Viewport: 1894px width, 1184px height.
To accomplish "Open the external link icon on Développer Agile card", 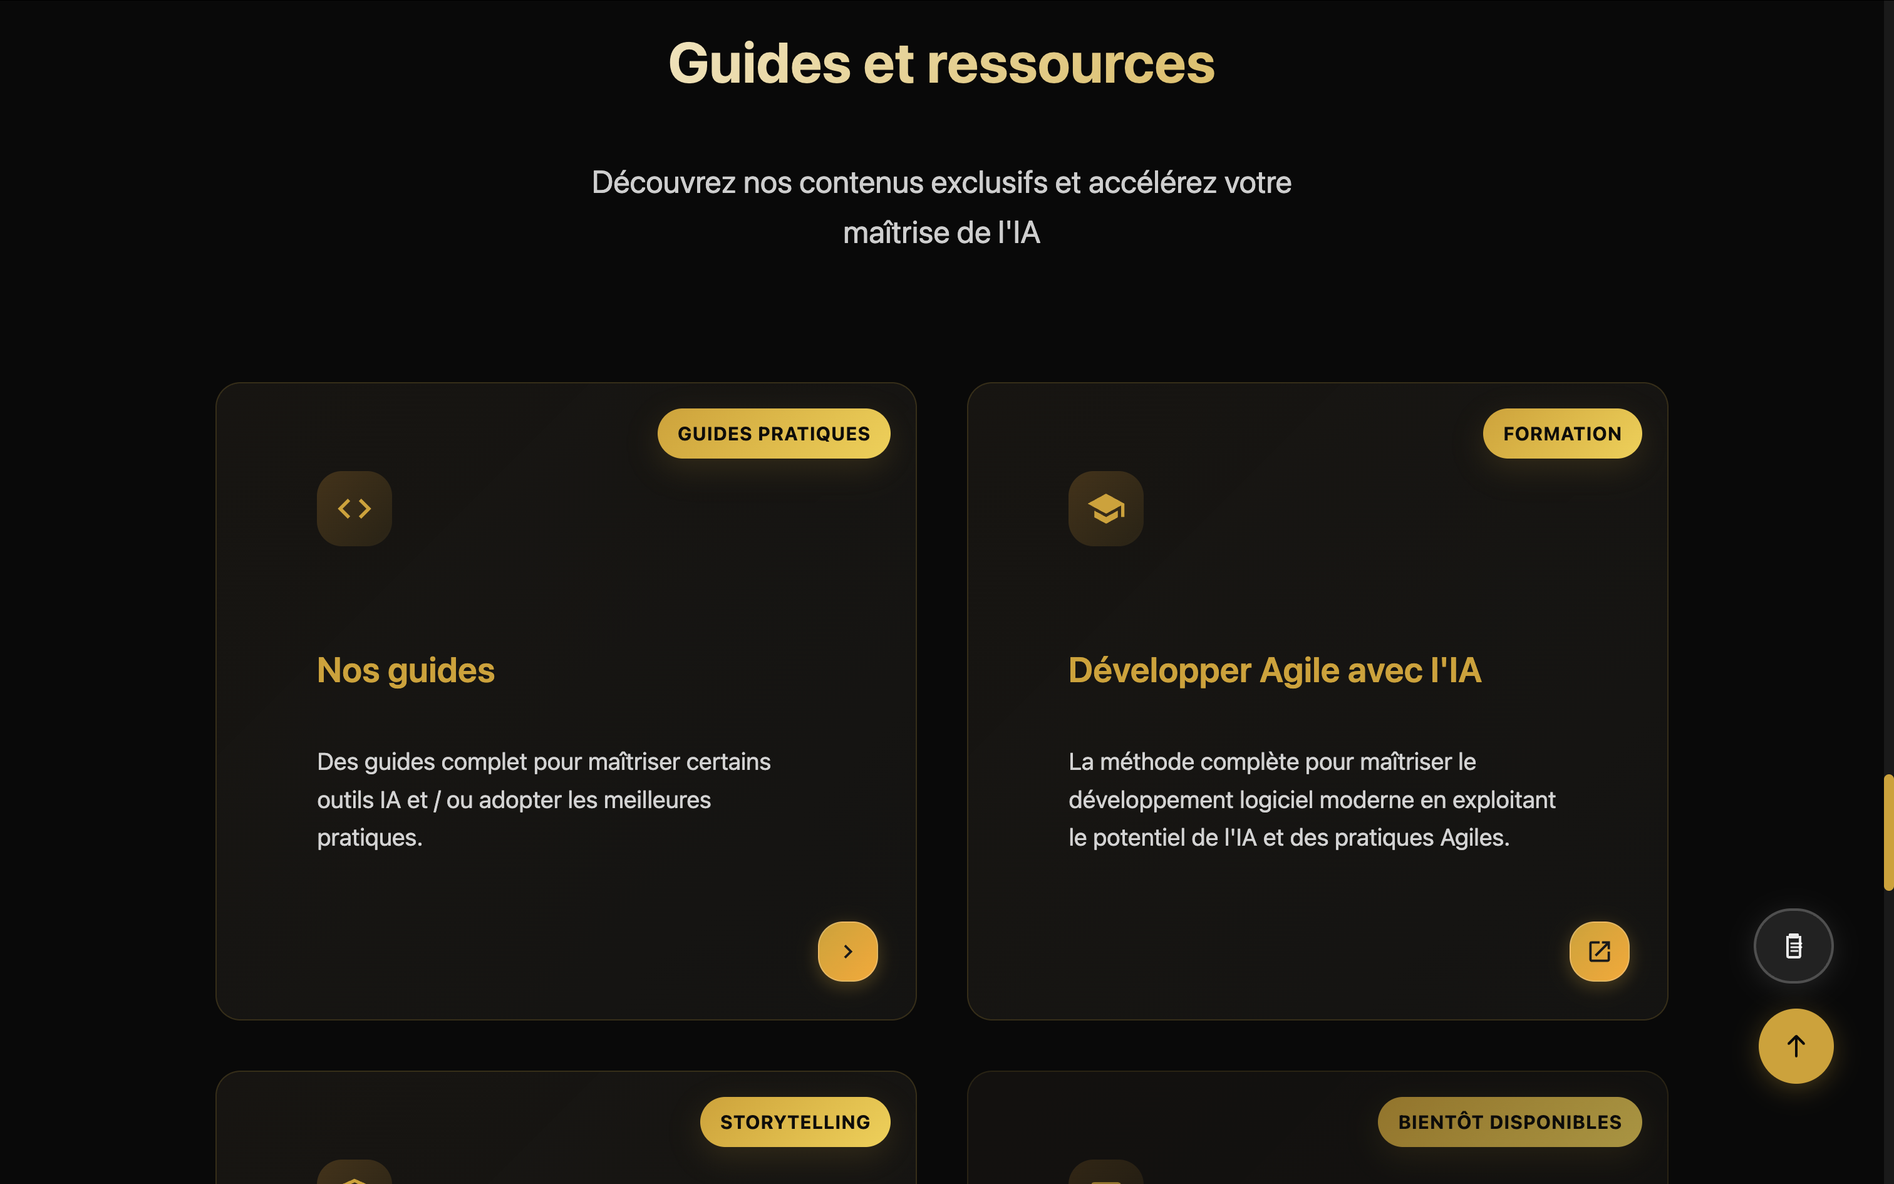I will [1599, 951].
